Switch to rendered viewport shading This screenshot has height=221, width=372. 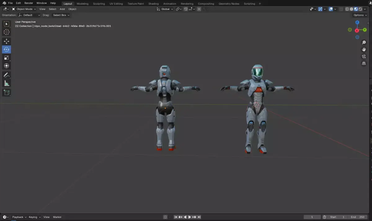(x=360, y=9)
